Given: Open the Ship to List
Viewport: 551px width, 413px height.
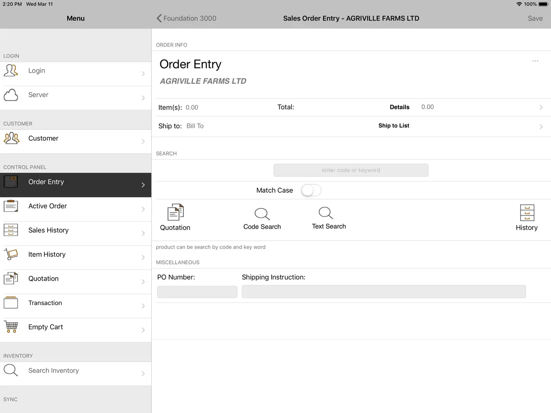Looking at the screenshot, I should [394, 126].
